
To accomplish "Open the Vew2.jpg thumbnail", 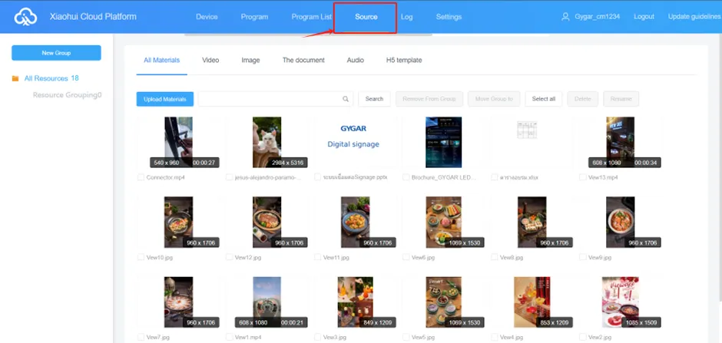I will pyautogui.click(x=621, y=302).
